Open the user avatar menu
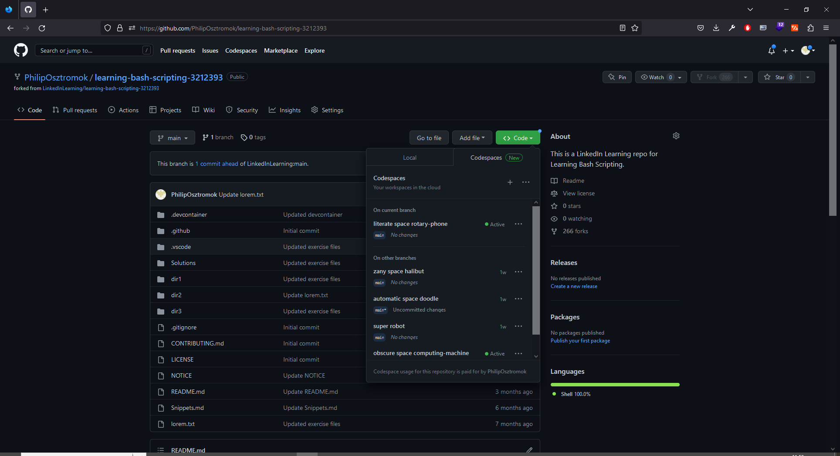 [x=808, y=50]
